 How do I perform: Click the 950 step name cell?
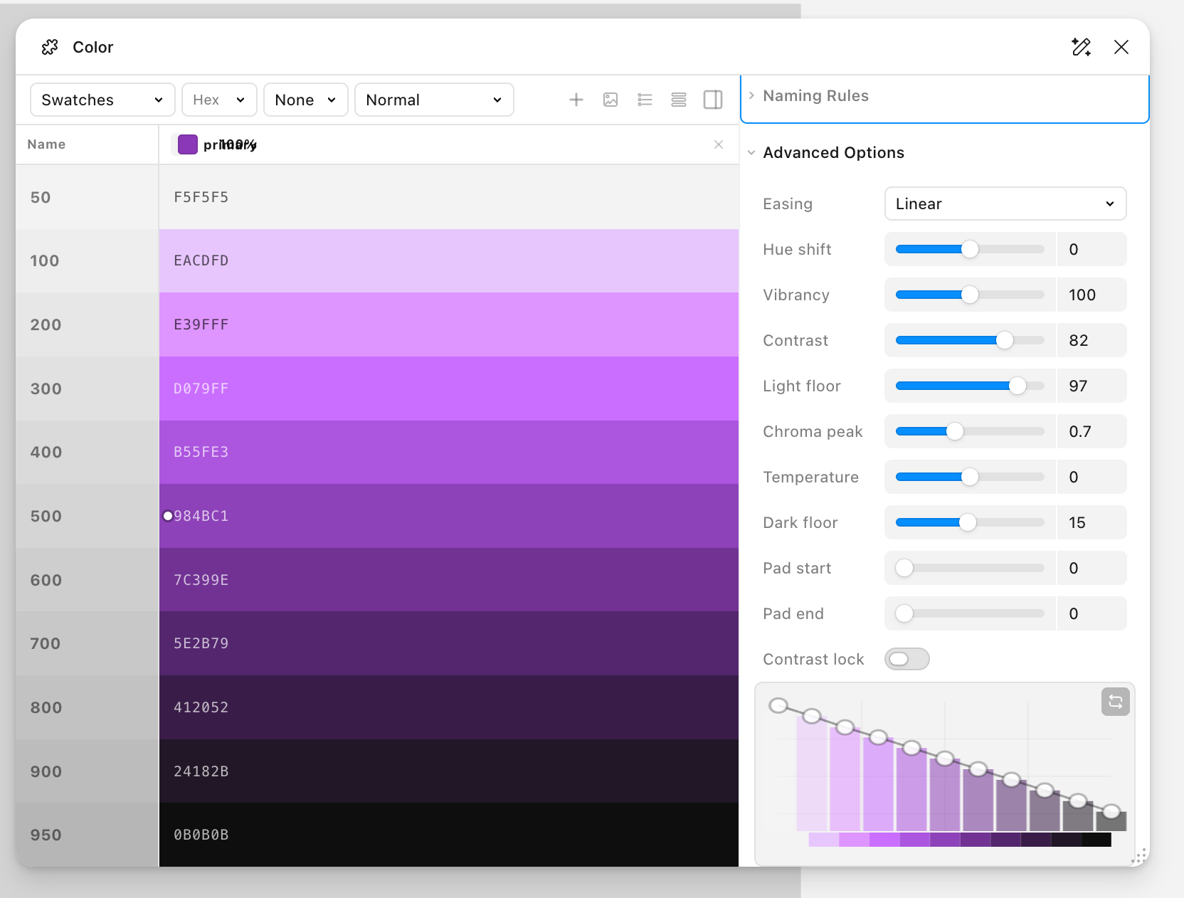pos(87,835)
